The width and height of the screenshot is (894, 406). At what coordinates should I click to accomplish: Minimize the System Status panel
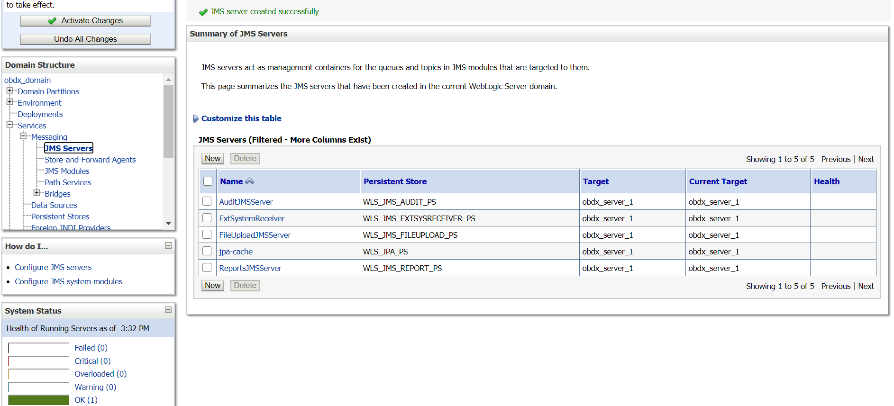pos(168,310)
